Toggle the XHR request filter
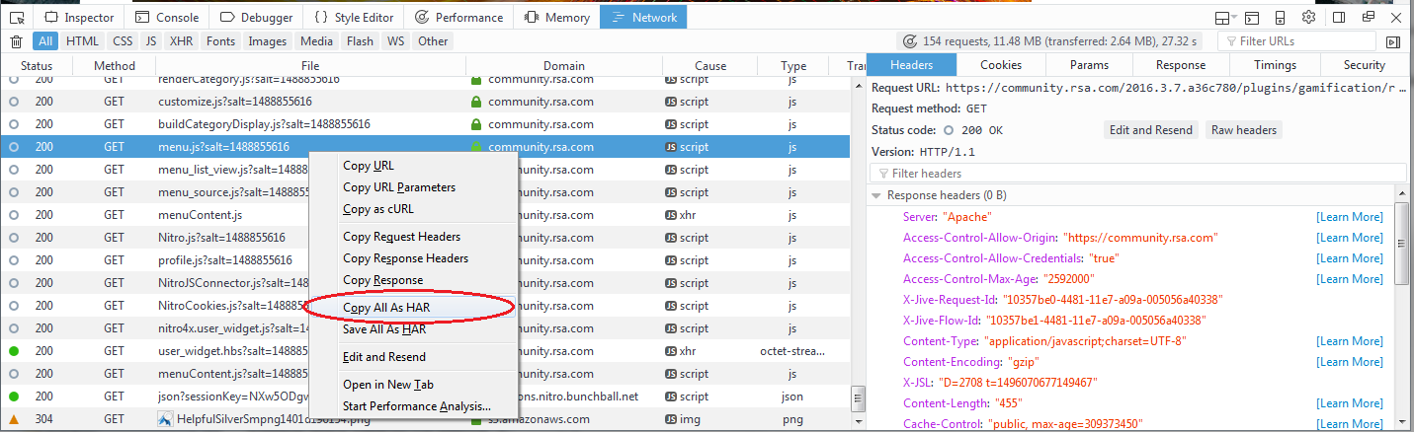Image resolution: width=1414 pixels, height=433 pixels. pyautogui.click(x=181, y=41)
